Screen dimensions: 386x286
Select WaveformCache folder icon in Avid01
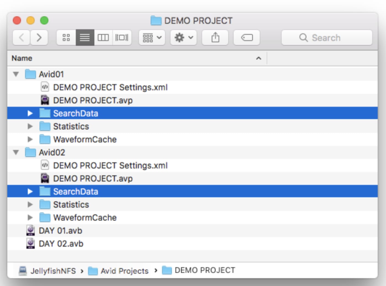45,139
